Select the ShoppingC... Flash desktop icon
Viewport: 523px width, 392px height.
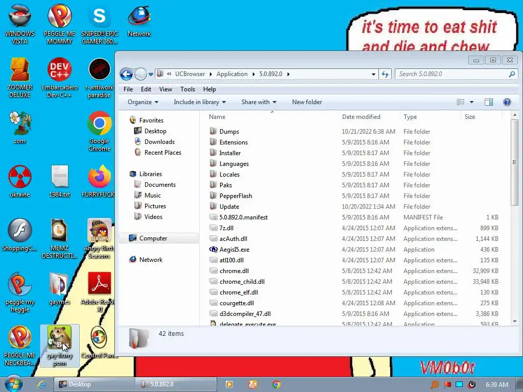20,235
